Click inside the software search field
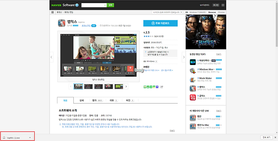This screenshot has width=278, height=141. coord(93,5)
